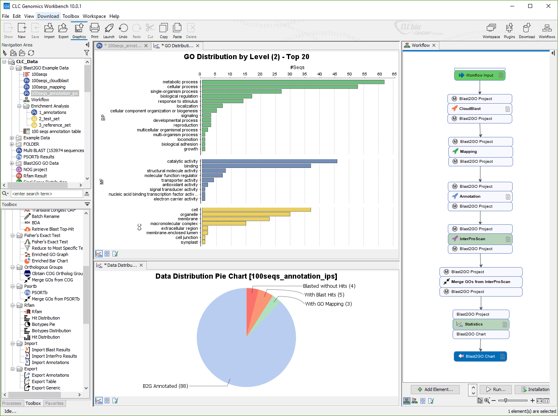The width and height of the screenshot is (558, 416).
Task: Open the Toolbox panel options dropdown
Action: coord(87,204)
